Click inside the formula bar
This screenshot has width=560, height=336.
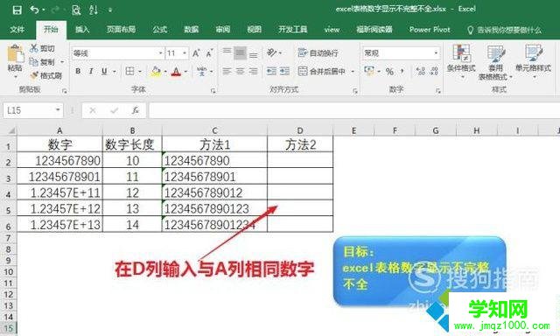pos(353,111)
